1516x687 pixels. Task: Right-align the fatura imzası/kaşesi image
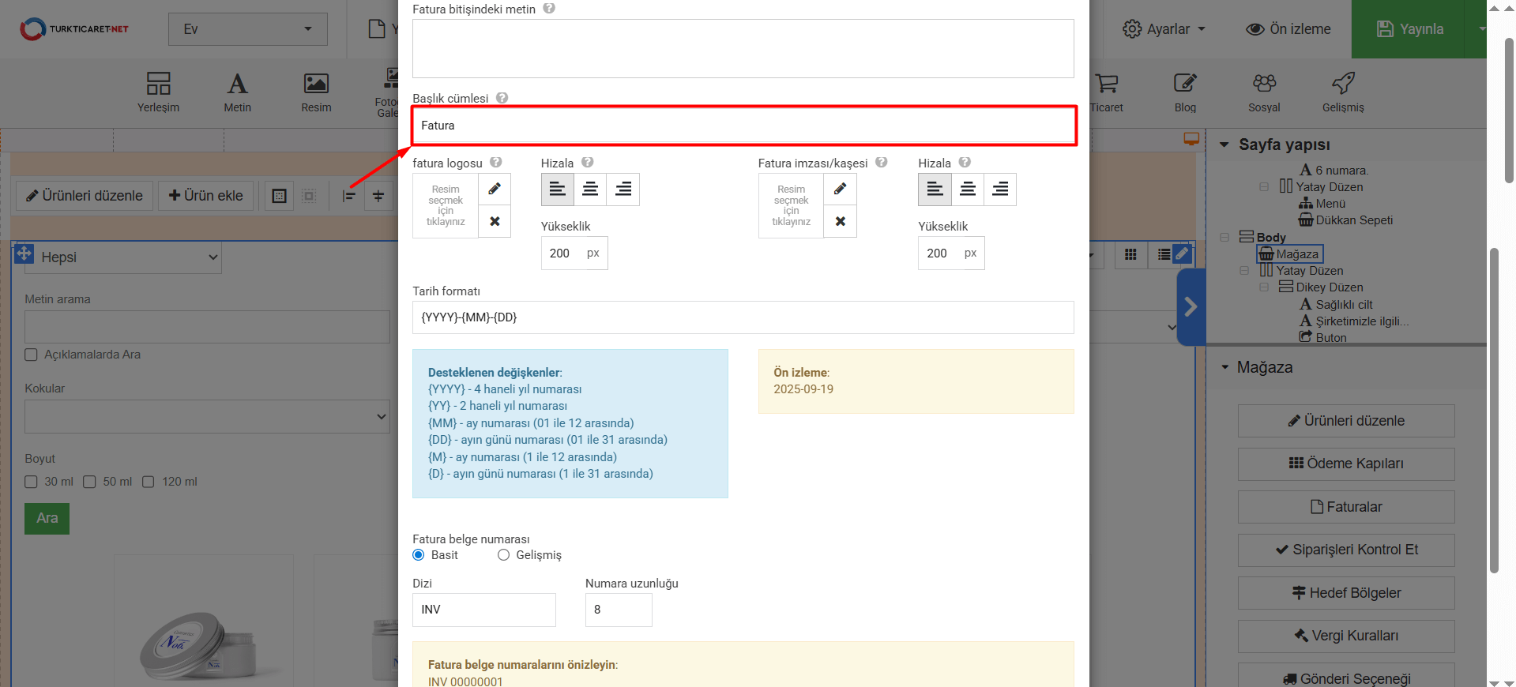coord(1000,190)
